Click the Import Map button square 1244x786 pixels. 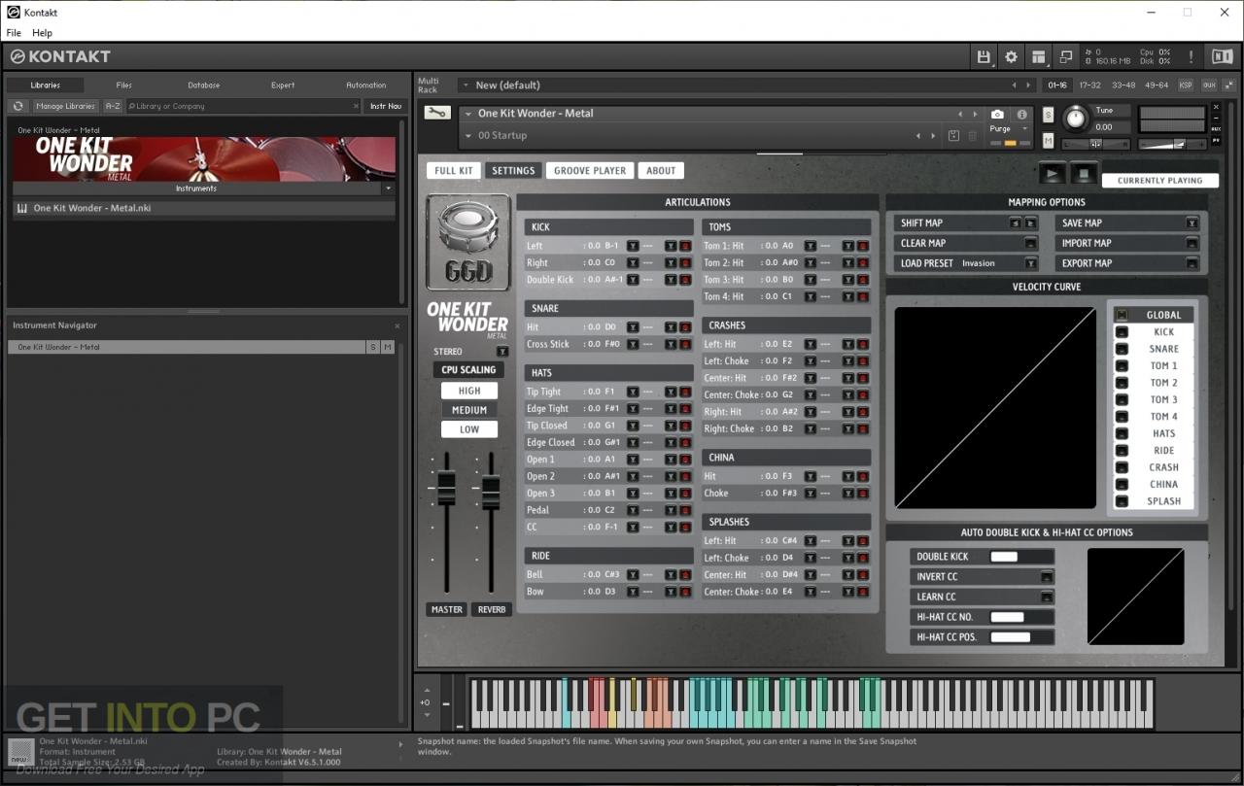pos(1192,243)
